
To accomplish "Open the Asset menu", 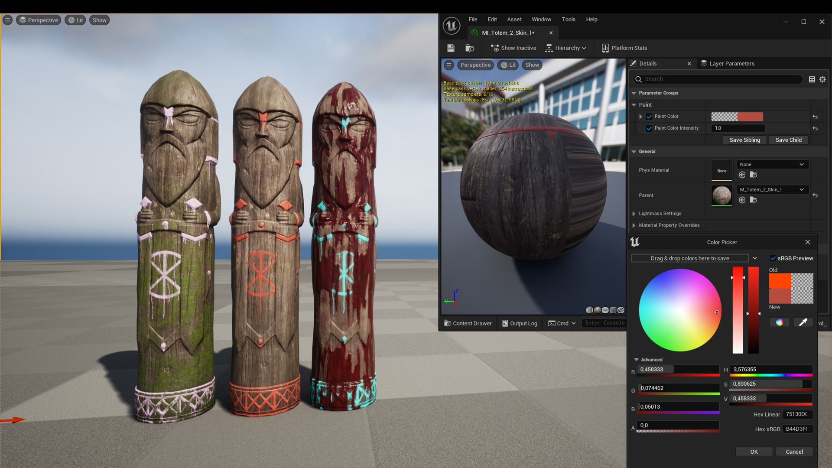I will (514, 19).
